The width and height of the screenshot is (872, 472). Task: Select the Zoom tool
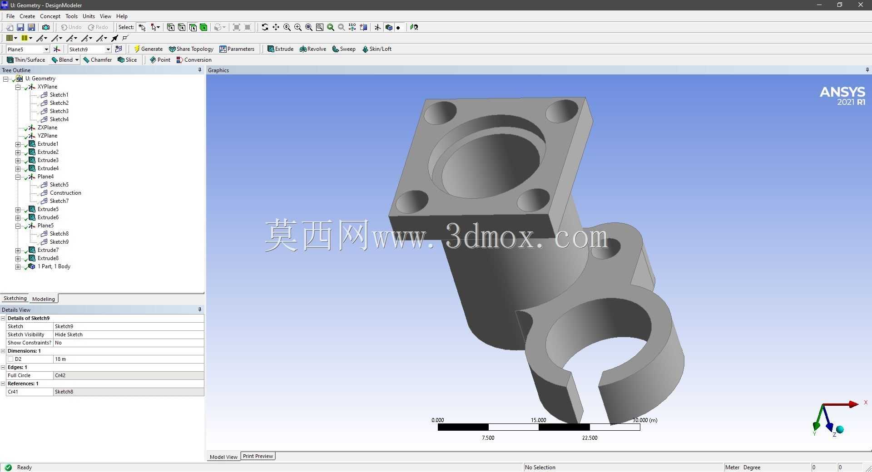click(x=287, y=27)
